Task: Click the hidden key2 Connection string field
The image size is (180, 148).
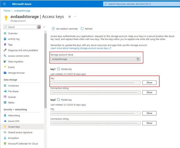Action: click(96, 123)
